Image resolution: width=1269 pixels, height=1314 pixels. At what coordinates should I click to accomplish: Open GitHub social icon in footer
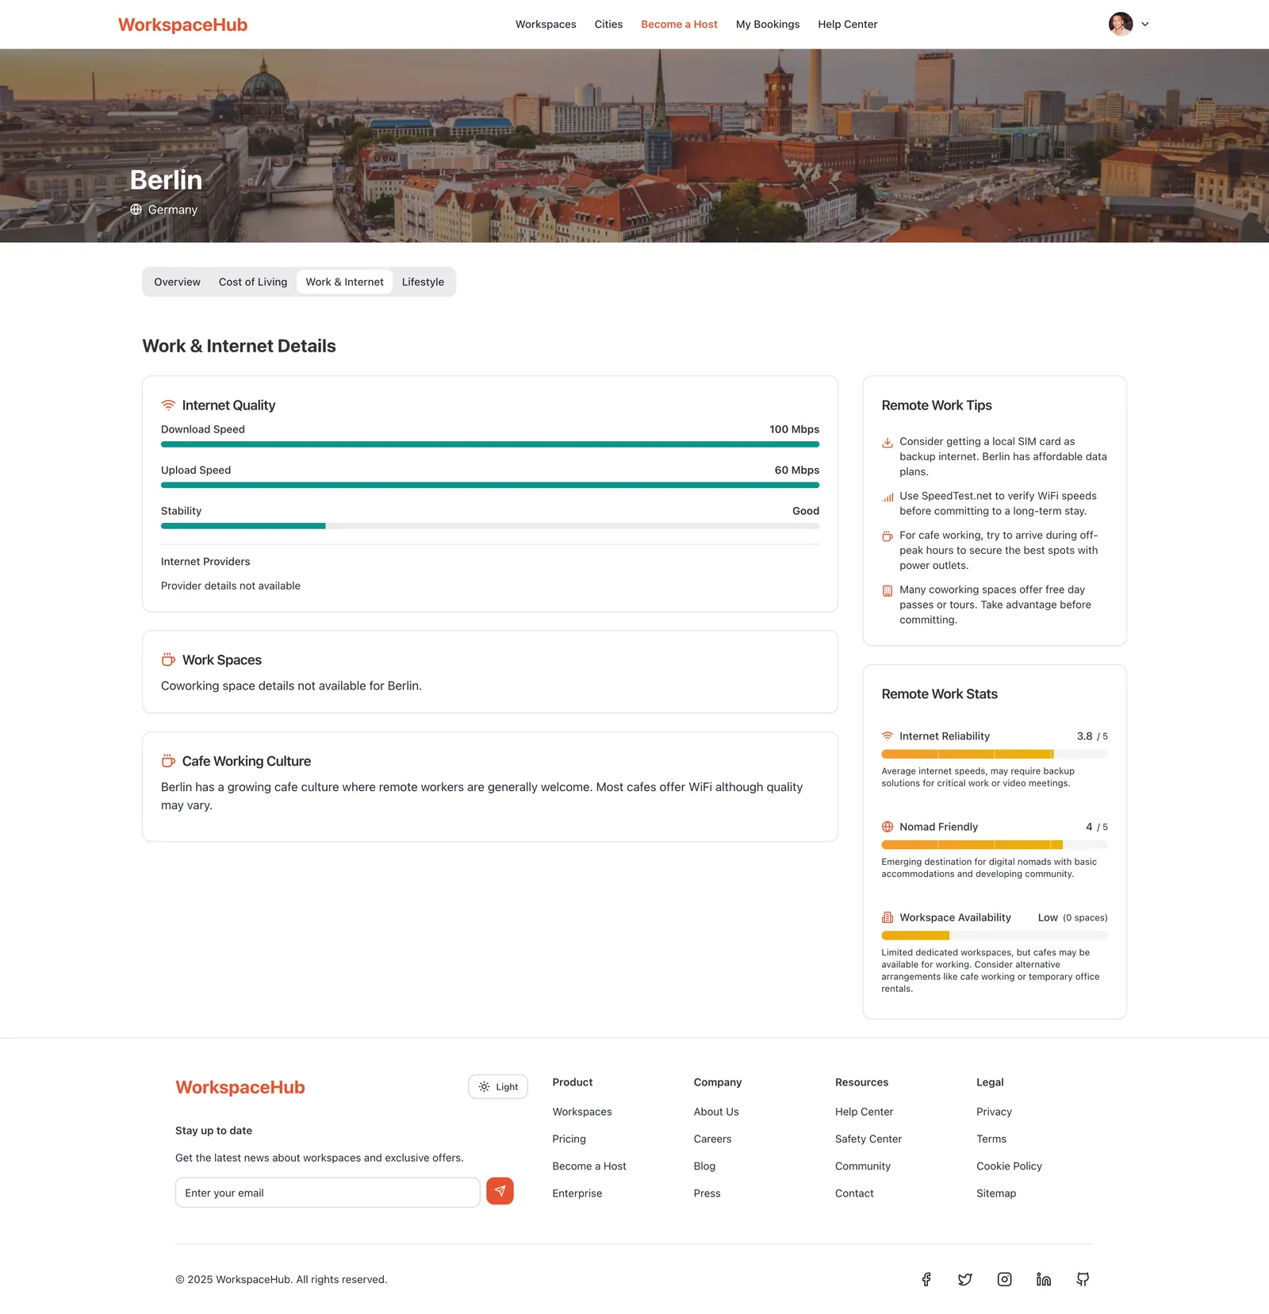[x=1083, y=1279]
